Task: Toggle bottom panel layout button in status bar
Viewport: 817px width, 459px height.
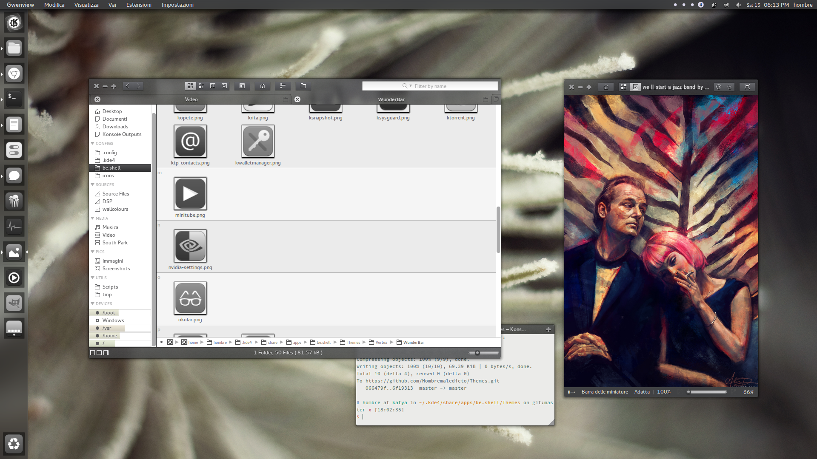Action: point(99,353)
